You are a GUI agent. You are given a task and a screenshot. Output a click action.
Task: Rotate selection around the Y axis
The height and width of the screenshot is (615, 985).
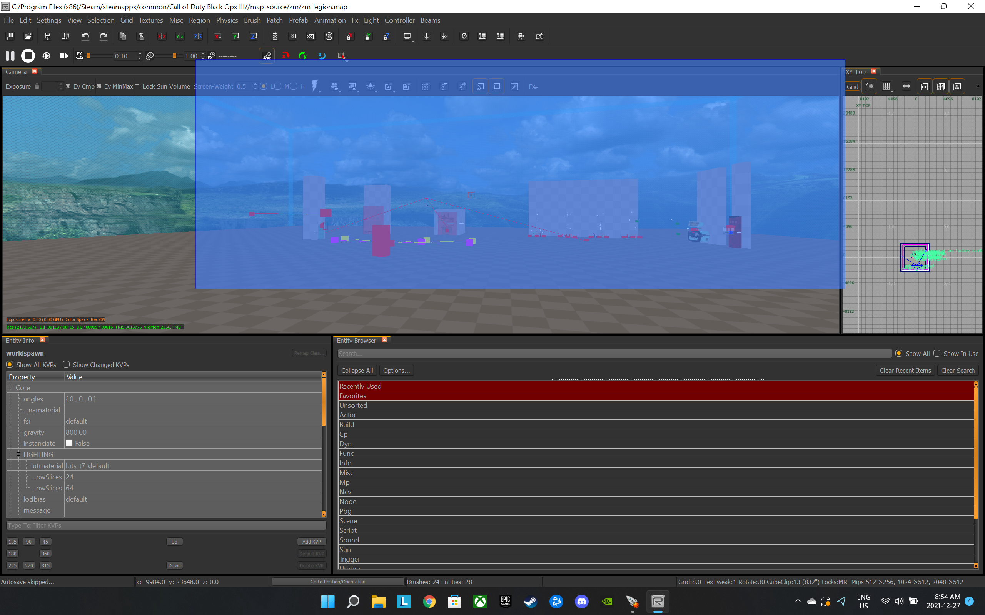tap(235, 36)
